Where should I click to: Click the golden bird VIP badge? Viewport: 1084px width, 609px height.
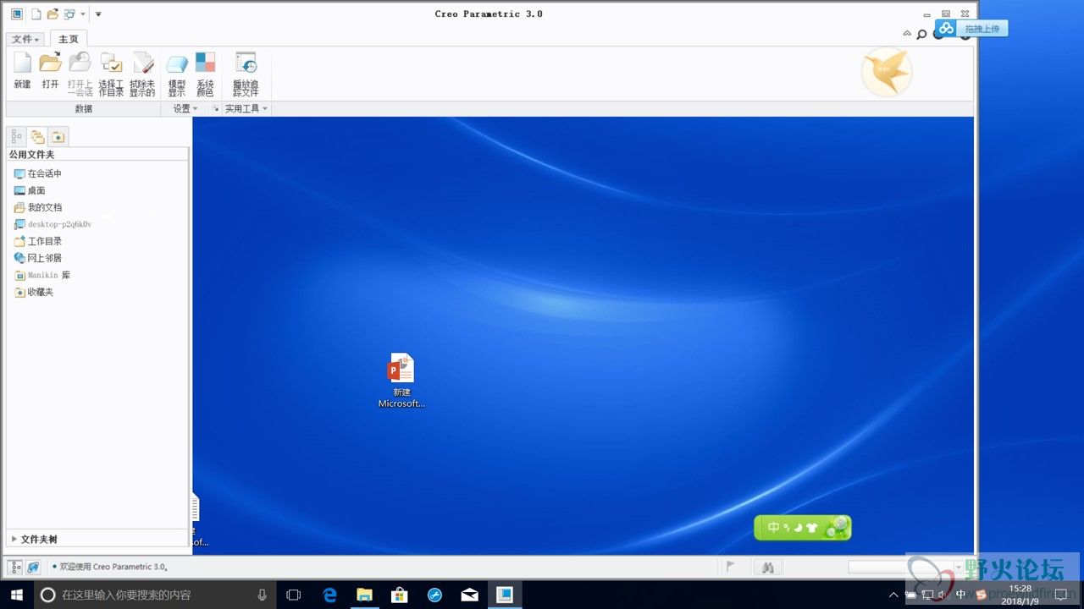coord(887,72)
